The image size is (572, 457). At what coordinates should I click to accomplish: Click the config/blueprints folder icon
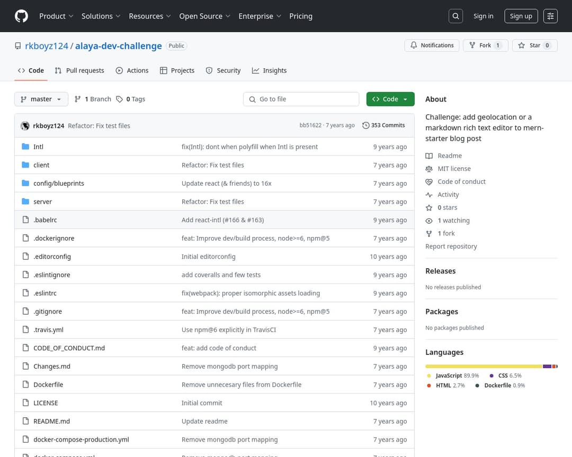pyautogui.click(x=25, y=183)
